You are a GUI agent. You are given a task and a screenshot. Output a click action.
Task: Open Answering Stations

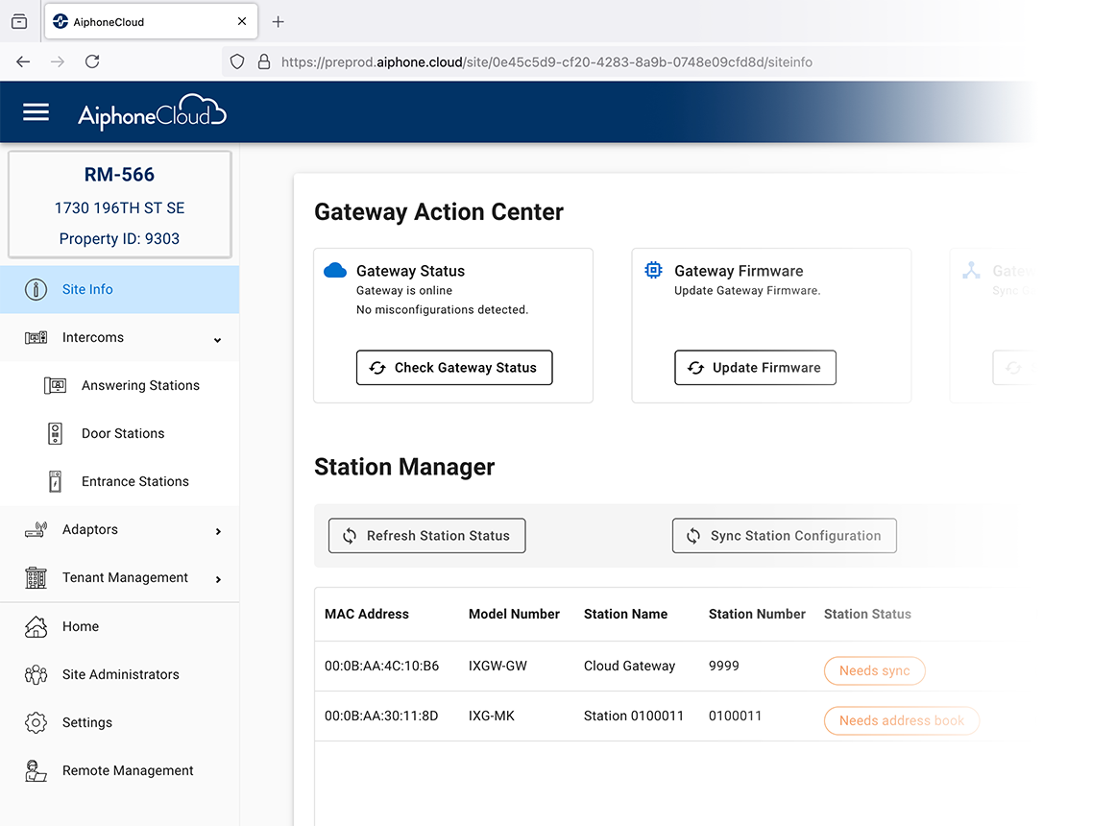tap(119, 386)
